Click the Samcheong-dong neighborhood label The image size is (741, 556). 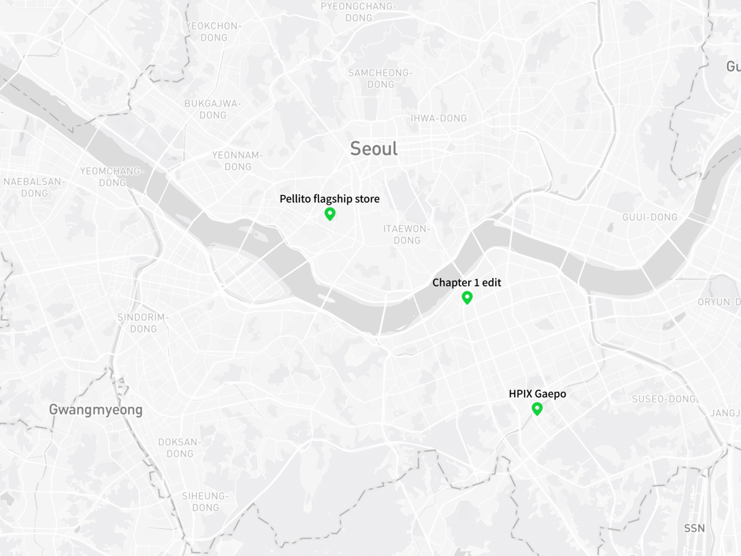click(x=380, y=79)
